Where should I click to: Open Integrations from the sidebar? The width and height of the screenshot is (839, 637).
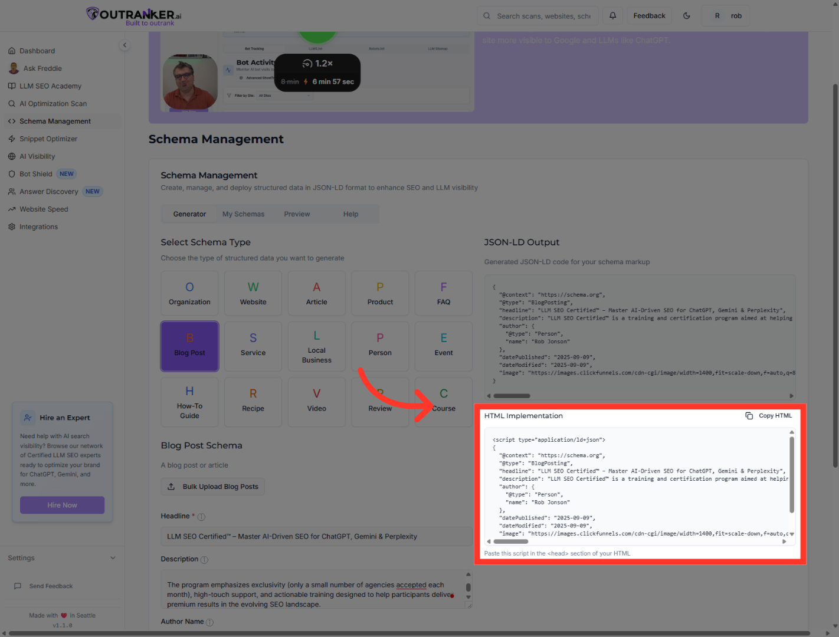point(38,226)
